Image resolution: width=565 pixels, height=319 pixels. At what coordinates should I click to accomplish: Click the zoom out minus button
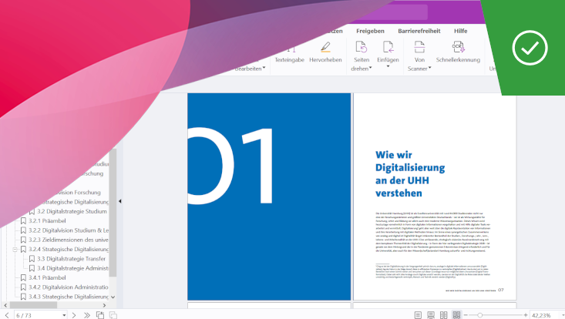coord(466,315)
